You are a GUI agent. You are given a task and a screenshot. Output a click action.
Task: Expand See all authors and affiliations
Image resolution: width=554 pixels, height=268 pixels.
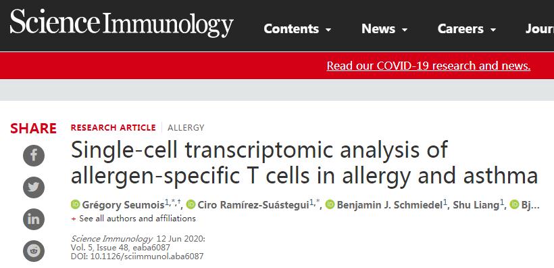point(134,219)
